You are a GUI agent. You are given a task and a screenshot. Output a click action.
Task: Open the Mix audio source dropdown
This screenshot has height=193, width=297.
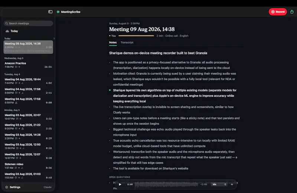pyautogui.click(x=219, y=184)
